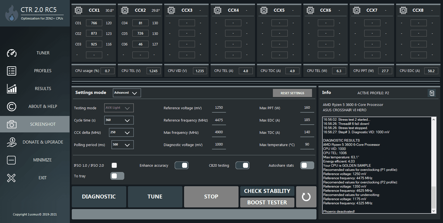Click the CCX1 chip icon
Image resolution: width=443 pixels, height=223 pixels.
tap(78, 10)
